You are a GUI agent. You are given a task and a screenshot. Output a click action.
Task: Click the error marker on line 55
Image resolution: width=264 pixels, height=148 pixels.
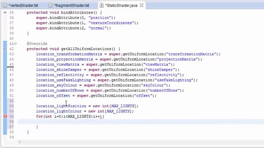pyautogui.click(x=5, y=116)
